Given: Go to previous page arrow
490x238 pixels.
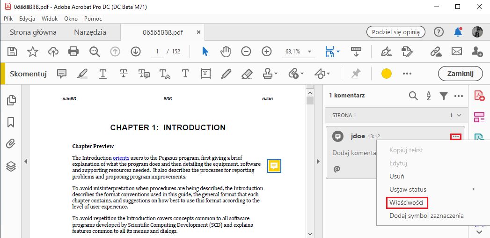Looking at the screenshot, I should tap(115, 52).
